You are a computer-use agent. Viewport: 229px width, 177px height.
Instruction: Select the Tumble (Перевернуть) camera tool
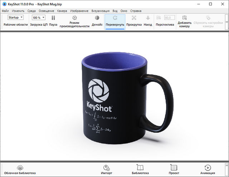tap(115, 21)
